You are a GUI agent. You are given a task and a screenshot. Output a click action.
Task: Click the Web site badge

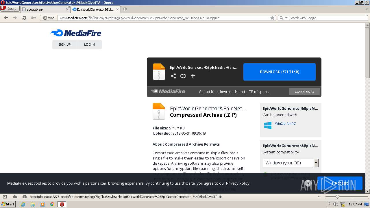point(49,18)
